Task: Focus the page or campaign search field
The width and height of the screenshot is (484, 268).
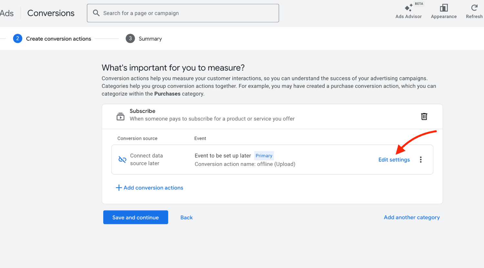Action: click(183, 13)
